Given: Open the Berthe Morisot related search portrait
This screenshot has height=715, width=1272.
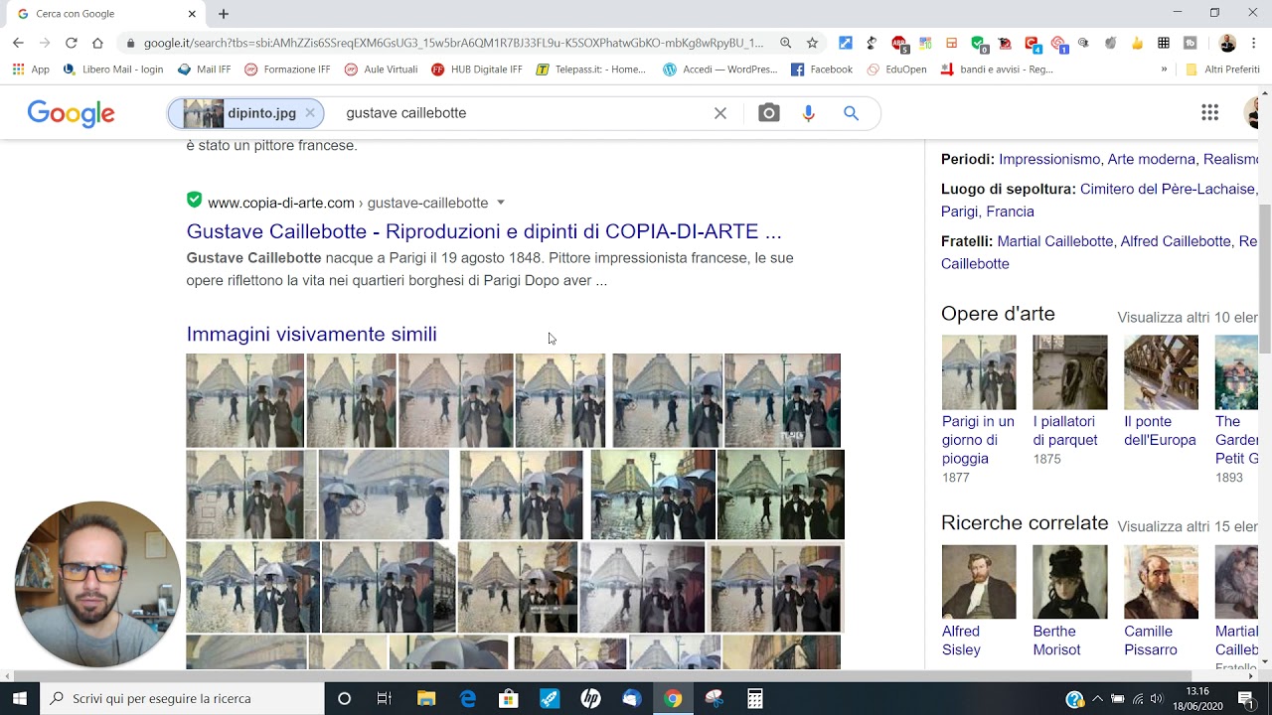Looking at the screenshot, I should tap(1069, 582).
